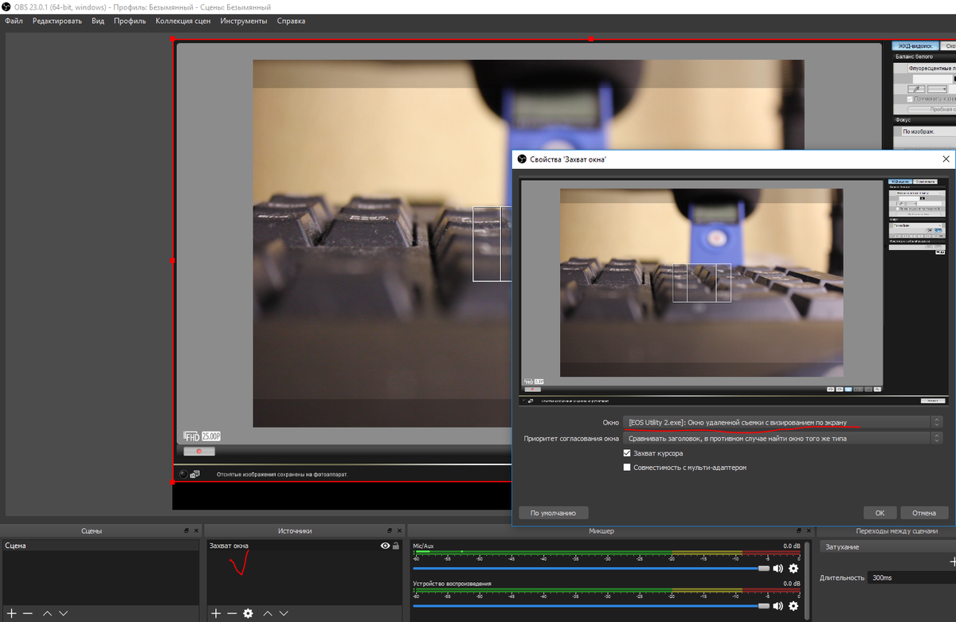Enable Совместимость с мульти-адаптером checkbox
956x622 pixels.
tap(628, 467)
